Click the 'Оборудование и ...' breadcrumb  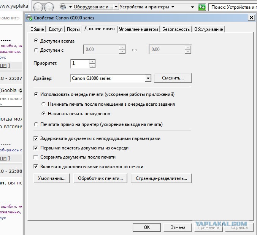pos(93,7)
